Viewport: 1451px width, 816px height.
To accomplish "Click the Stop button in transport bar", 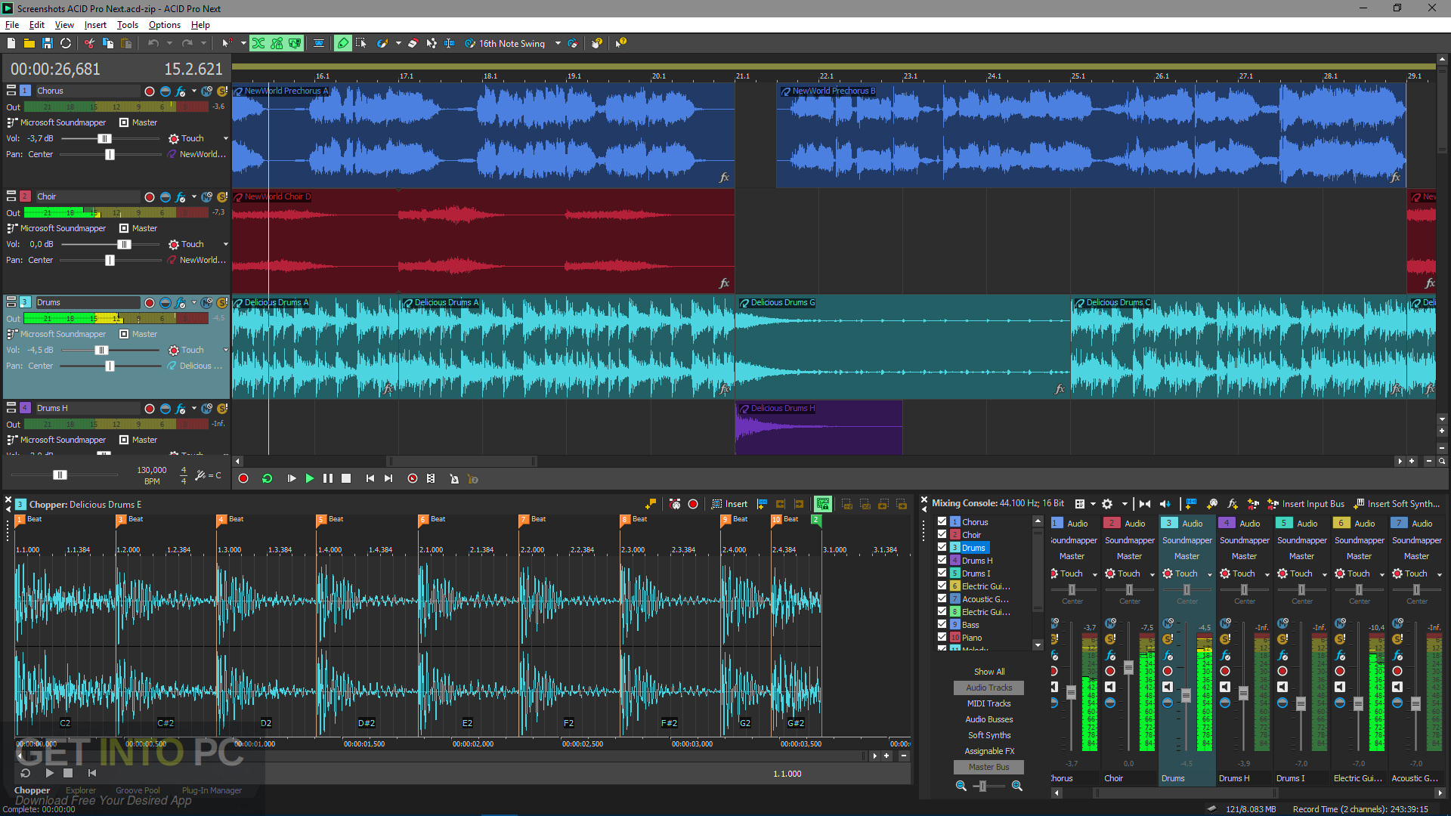I will 346,479.
